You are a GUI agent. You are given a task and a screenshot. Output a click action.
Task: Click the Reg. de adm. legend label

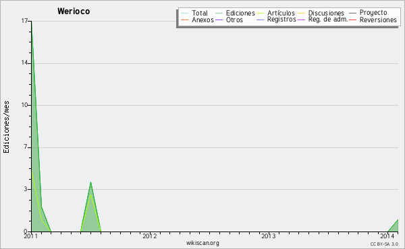(328, 20)
